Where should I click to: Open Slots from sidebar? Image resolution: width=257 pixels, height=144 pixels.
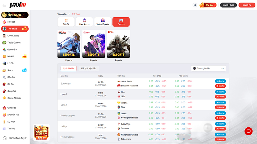click(x=15, y=70)
